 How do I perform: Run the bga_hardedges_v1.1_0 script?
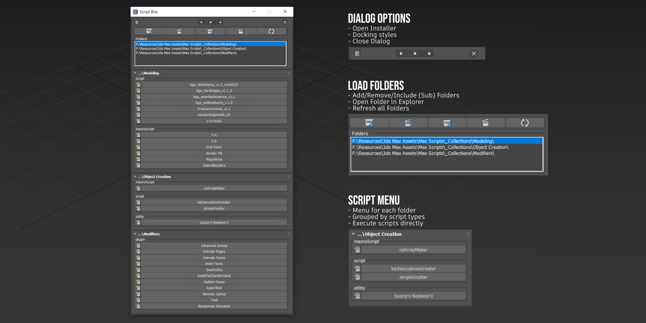pyautogui.click(x=214, y=91)
